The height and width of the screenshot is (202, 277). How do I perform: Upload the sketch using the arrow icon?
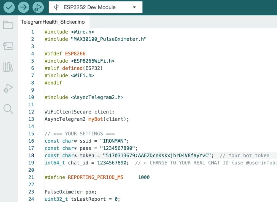coord(23,7)
